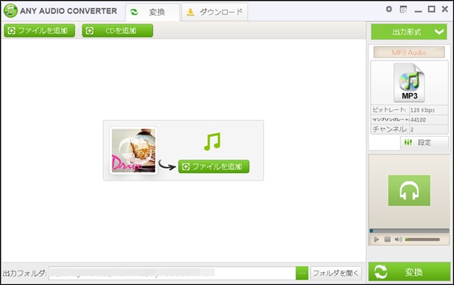Image resolution: width=454 pixels, height=285 pixels.
Task: Play the audio preview
Action: pyautogui.click(x=376, y=240)
